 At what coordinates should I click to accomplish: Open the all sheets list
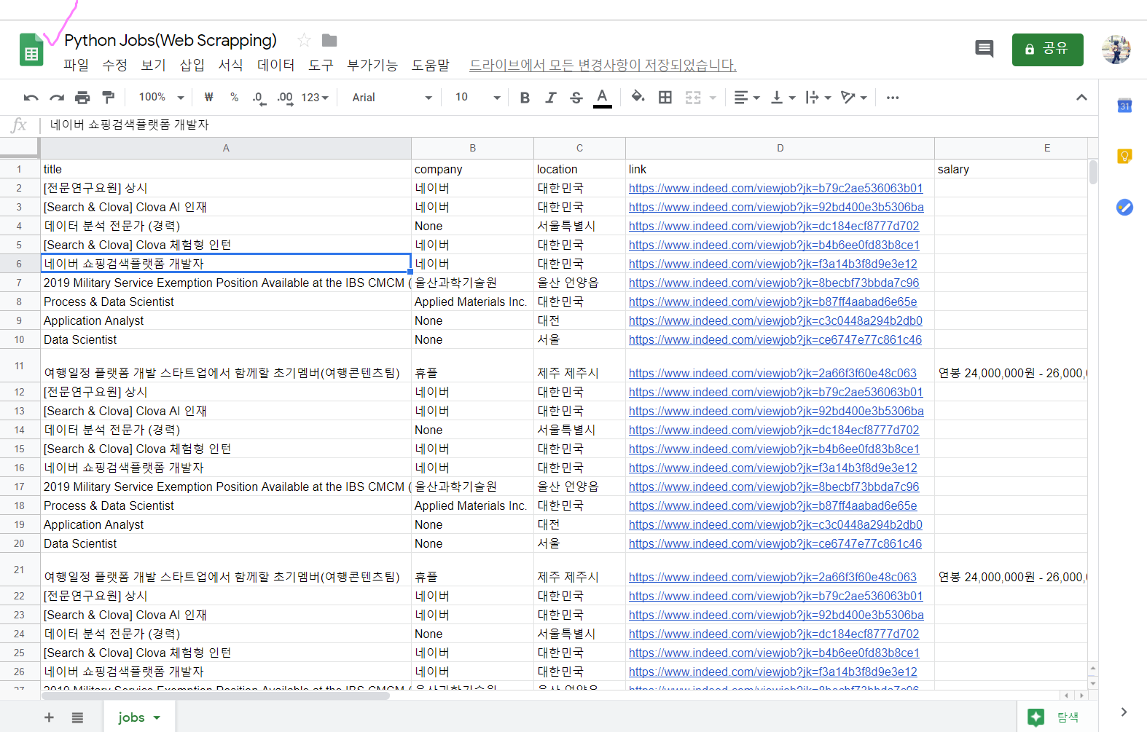(77, 717)
